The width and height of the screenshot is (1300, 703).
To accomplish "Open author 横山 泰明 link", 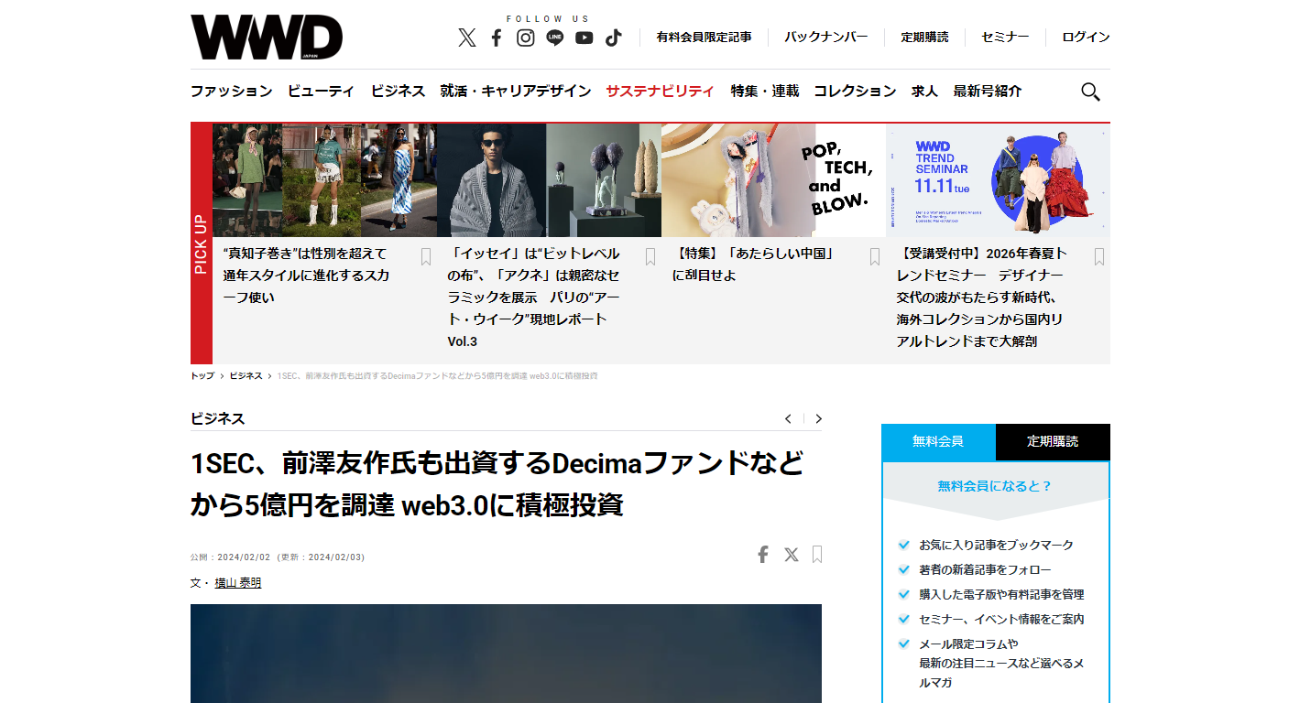I will tap(238, 583).
